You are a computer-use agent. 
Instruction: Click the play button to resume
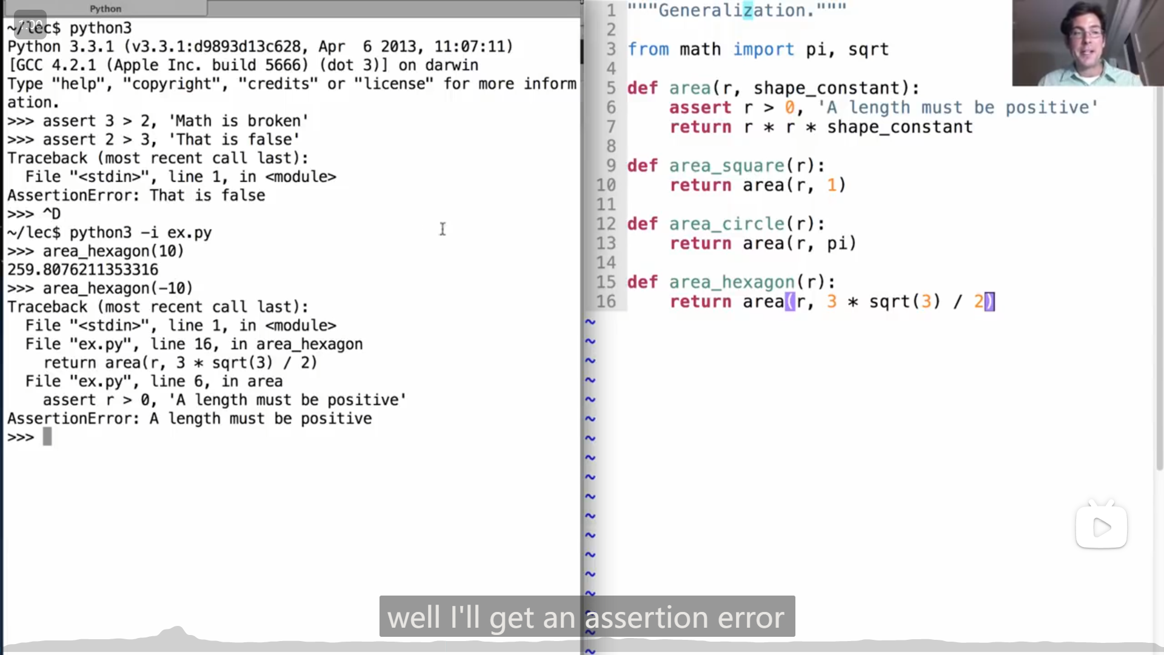point(1101,528)
